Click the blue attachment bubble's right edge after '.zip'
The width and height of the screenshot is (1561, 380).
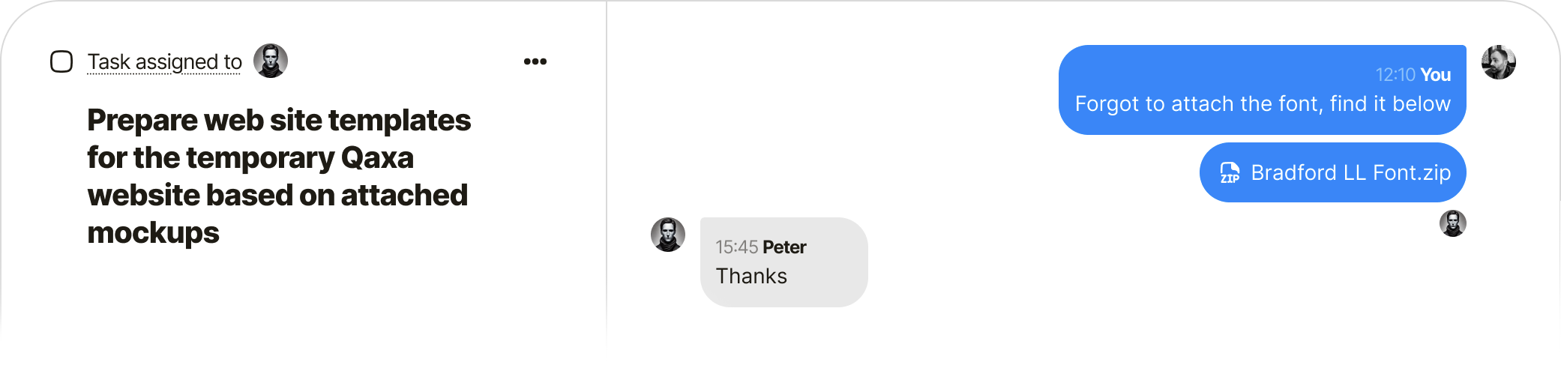[x=1459, y=173]
